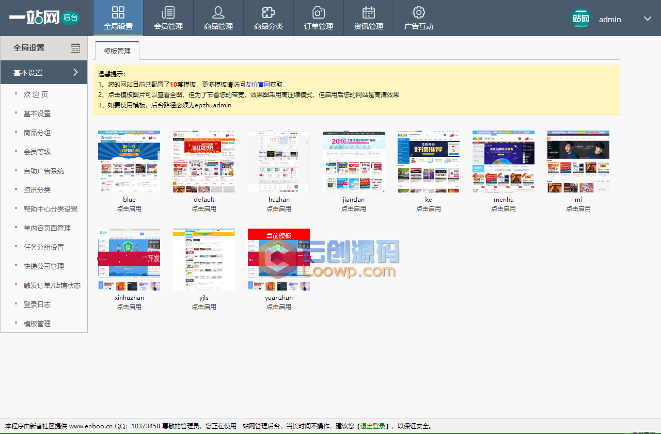Open 帮助中心分类设置 sidebar item
The image size is (661, 434).
click(51, 209)
